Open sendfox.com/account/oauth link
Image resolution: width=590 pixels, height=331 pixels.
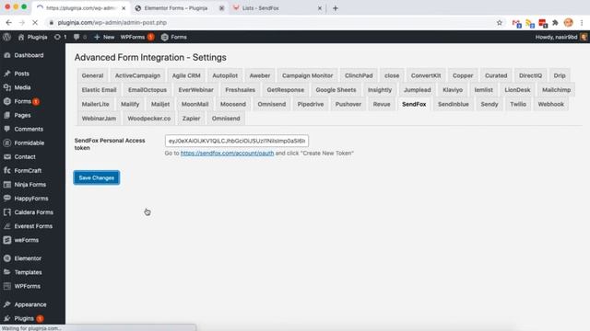point(228,154)
